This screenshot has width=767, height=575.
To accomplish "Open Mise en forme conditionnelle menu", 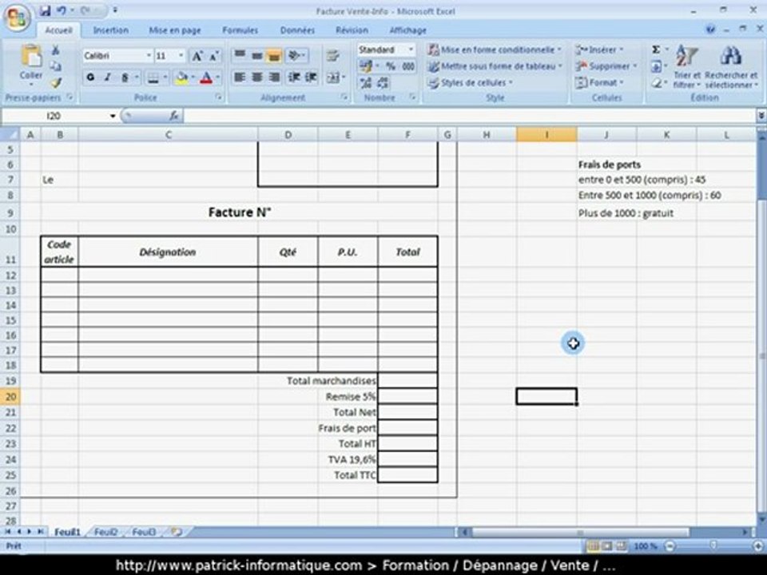I will click(494, 50).
